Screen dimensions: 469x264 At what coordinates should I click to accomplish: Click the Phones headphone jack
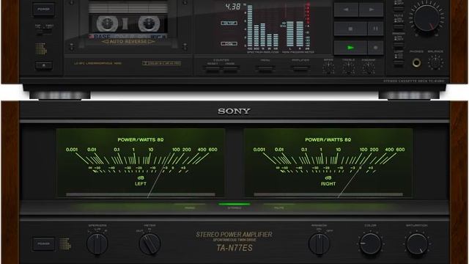(x=416, y=63)
